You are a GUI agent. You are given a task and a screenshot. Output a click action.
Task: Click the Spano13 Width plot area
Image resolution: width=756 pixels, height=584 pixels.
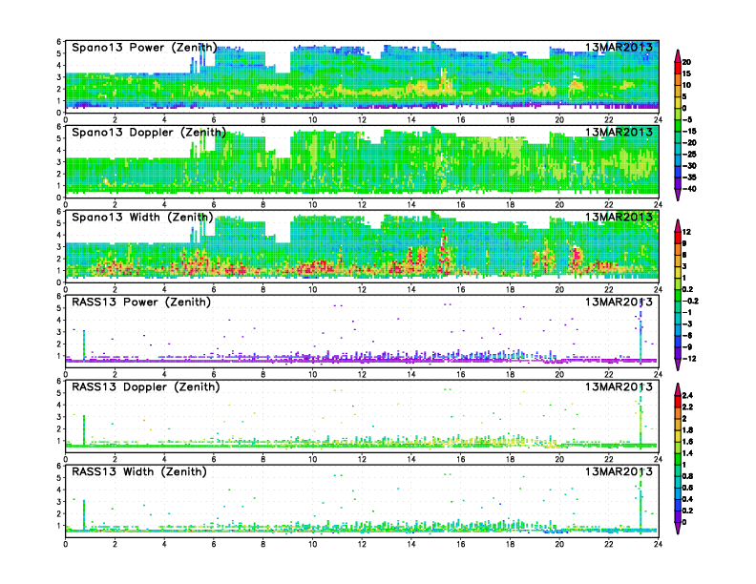pos(362,246)
